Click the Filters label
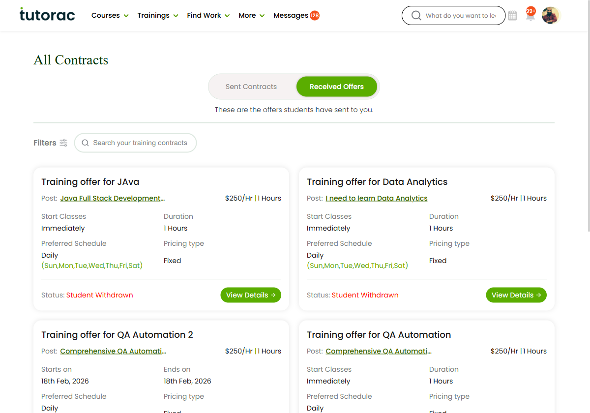 coord(45,143)
